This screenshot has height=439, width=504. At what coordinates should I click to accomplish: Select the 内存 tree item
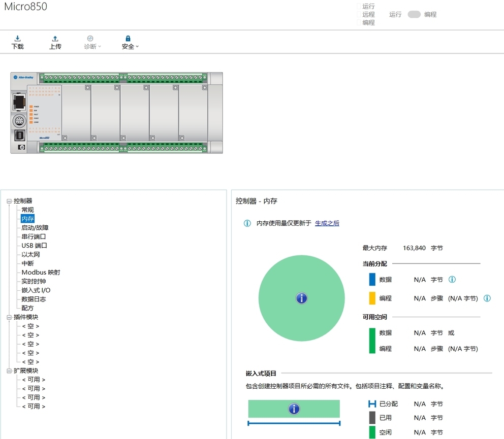click(27, 219)
